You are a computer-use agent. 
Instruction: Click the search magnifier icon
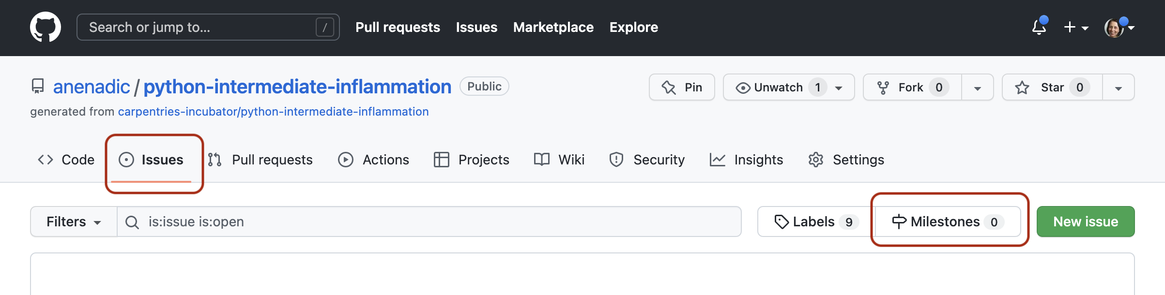click(132, 222)
